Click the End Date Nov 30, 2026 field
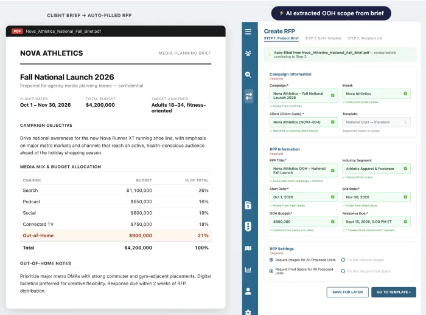Viewport: 426px width, 315px height. 376,197
